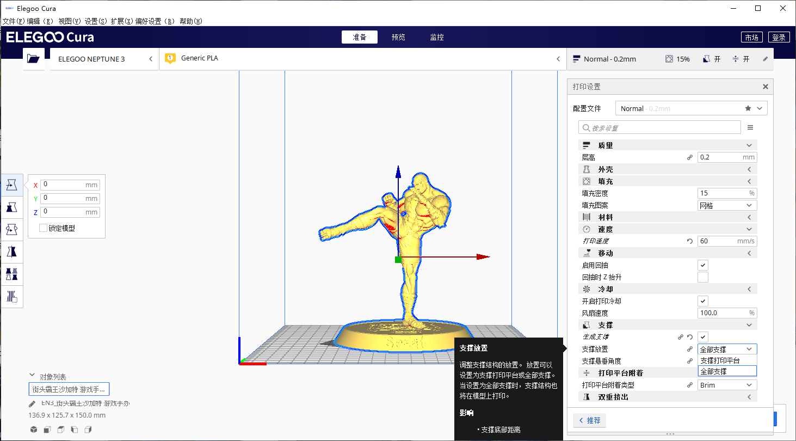Click the left side view cube icon

(x=75, y=430)
